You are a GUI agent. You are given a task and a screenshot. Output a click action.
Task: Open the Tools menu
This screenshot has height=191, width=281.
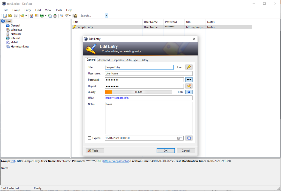coord(59,10)
